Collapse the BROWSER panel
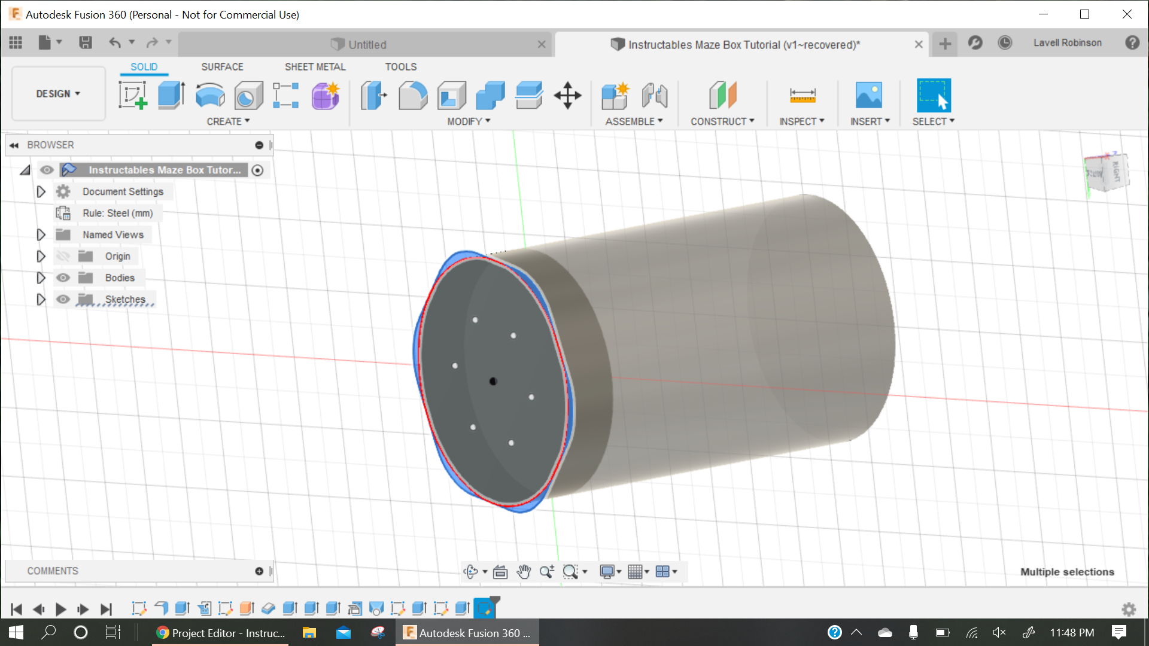 coord(14,145)
